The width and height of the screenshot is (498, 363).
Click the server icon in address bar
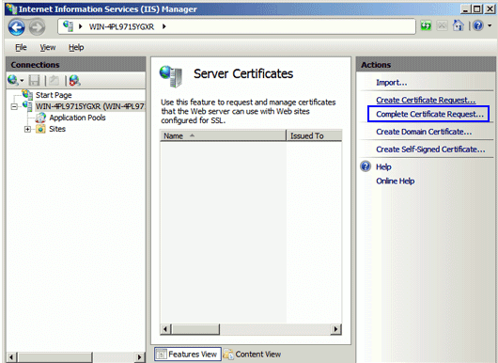(x=68, y=26)
